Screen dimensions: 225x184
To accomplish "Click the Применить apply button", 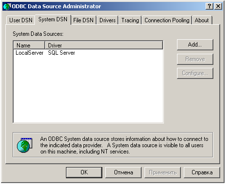I will [x=162, y=172].
